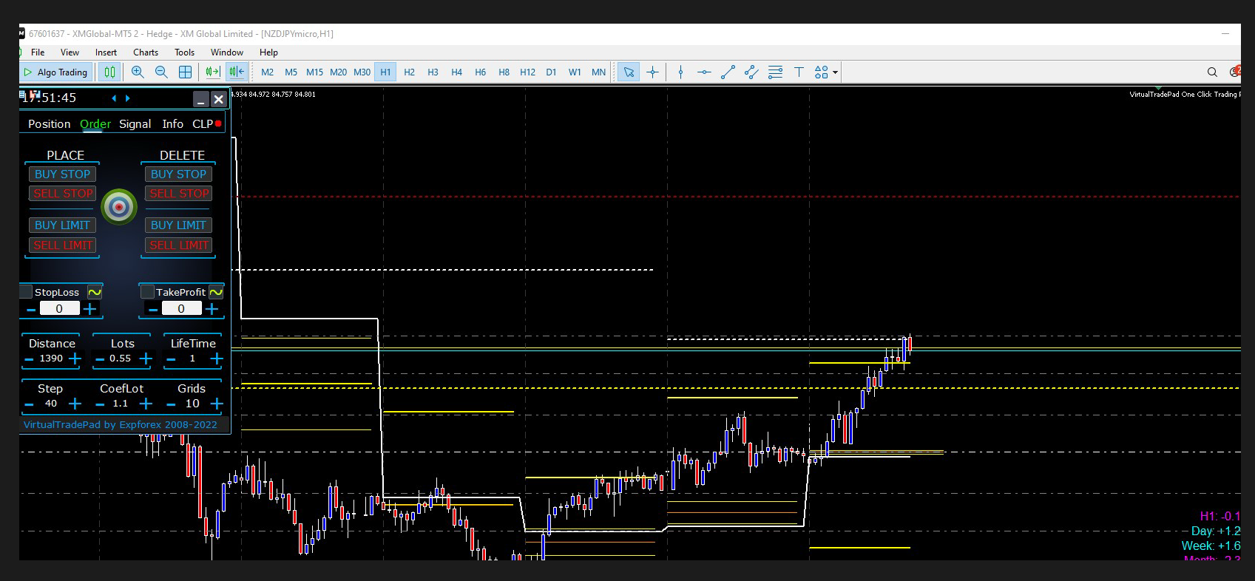Viewport: 1255px width, 581px height.
Task: Click the round target icon in trade pad
Action: tap(119, 208)
